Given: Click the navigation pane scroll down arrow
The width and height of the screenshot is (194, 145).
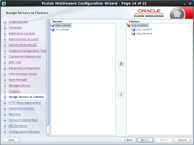Looking at the screenshot, I should (48, 135).
